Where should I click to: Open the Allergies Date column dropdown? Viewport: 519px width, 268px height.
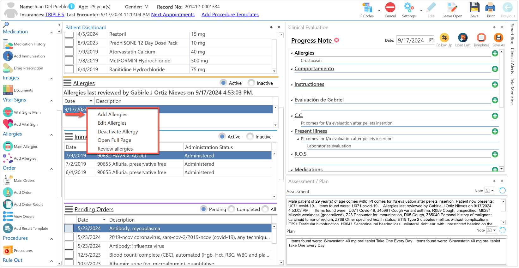coord(91,101)
